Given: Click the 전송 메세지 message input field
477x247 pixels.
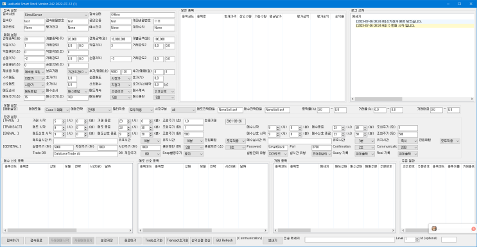Looking at the screenshot, I should (x=349, y=240).
